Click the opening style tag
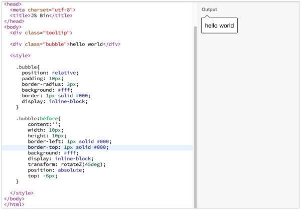This screenshot has height=210, width=301. tap(20, 56)
